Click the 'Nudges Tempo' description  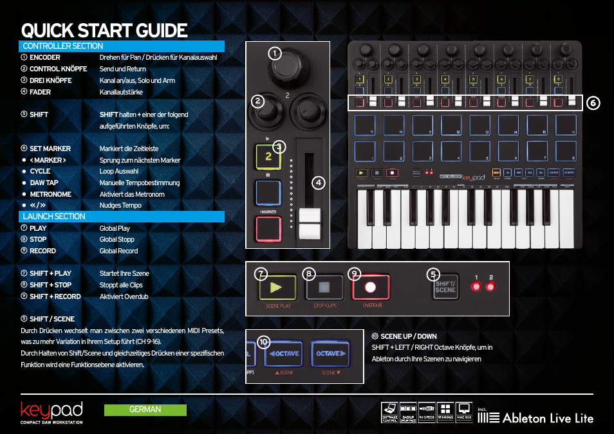pos(120,206)
